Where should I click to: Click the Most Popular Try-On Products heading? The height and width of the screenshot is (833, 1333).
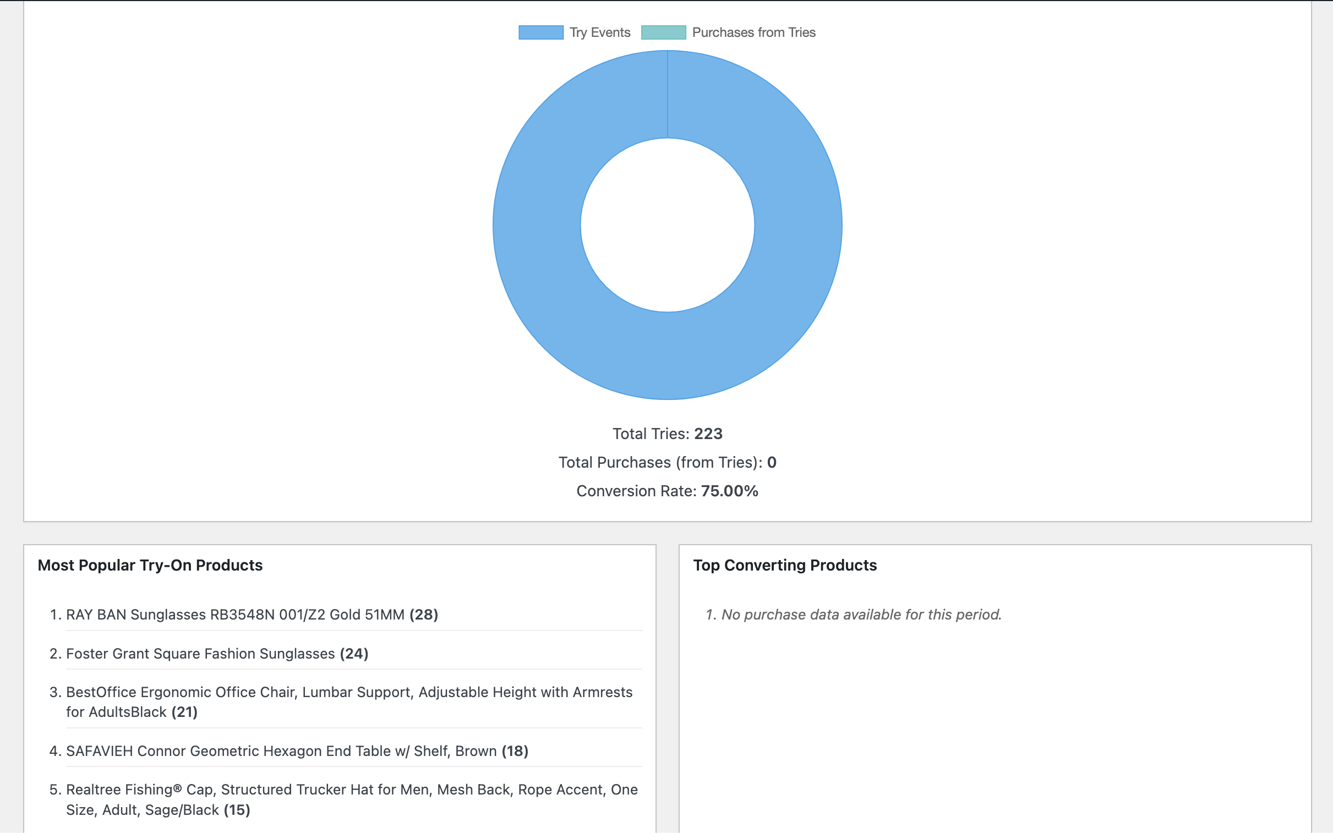pos(150,565)
